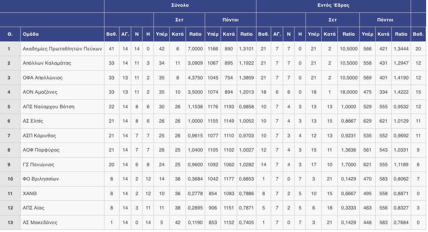This screenshot has width=428, height=232.
Task: Select team Απόλλων Καλαμάτας
Action: point(47,63)
